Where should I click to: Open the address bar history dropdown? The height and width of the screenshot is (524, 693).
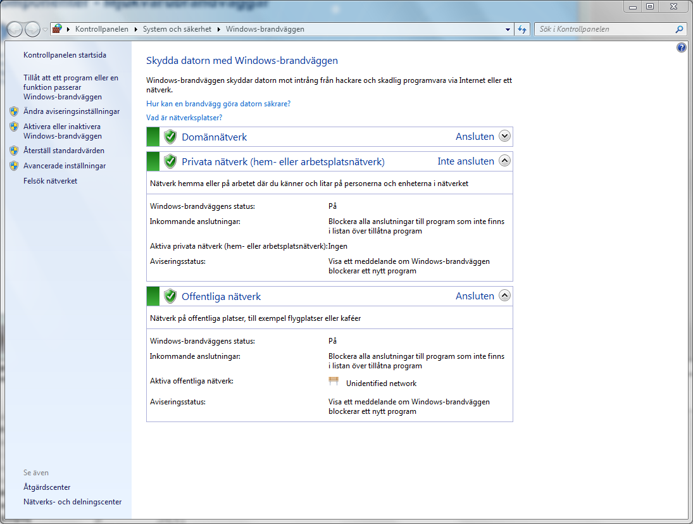508,30
